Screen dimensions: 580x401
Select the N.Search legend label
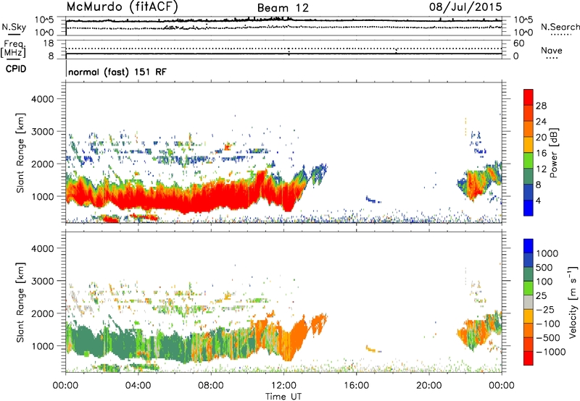click(560, 27)
